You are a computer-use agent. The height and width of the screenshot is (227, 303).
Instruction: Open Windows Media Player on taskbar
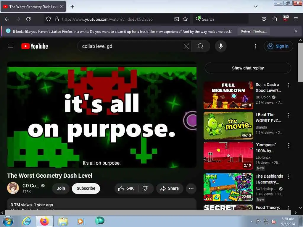pyautogui.click(x=80, y=221)
